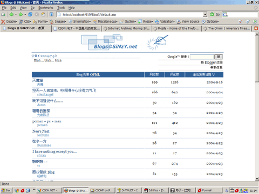The image size is (259, 194).
Task: Click the CSS errors status icon
Action: coord(248,22)
